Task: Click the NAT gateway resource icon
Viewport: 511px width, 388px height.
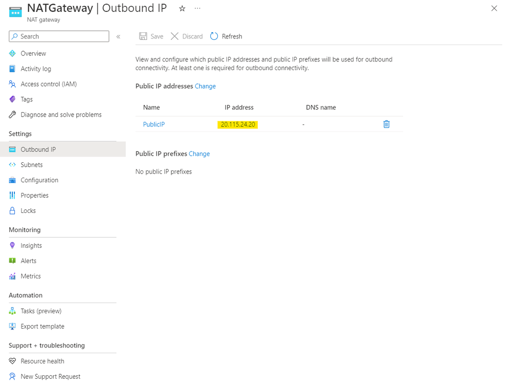Action: click(15, 12)
